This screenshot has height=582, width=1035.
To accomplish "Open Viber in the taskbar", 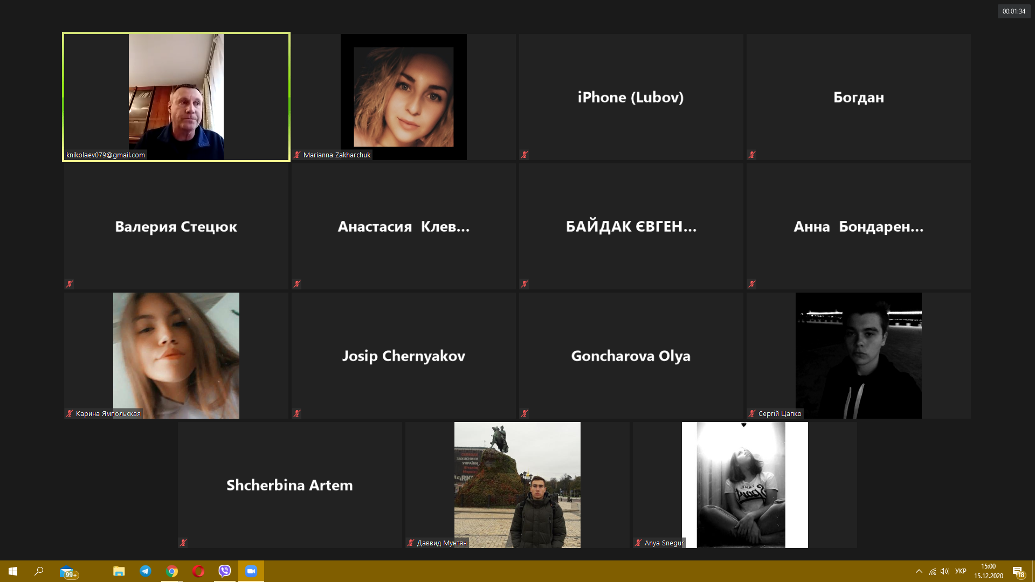I will point(225,571).
